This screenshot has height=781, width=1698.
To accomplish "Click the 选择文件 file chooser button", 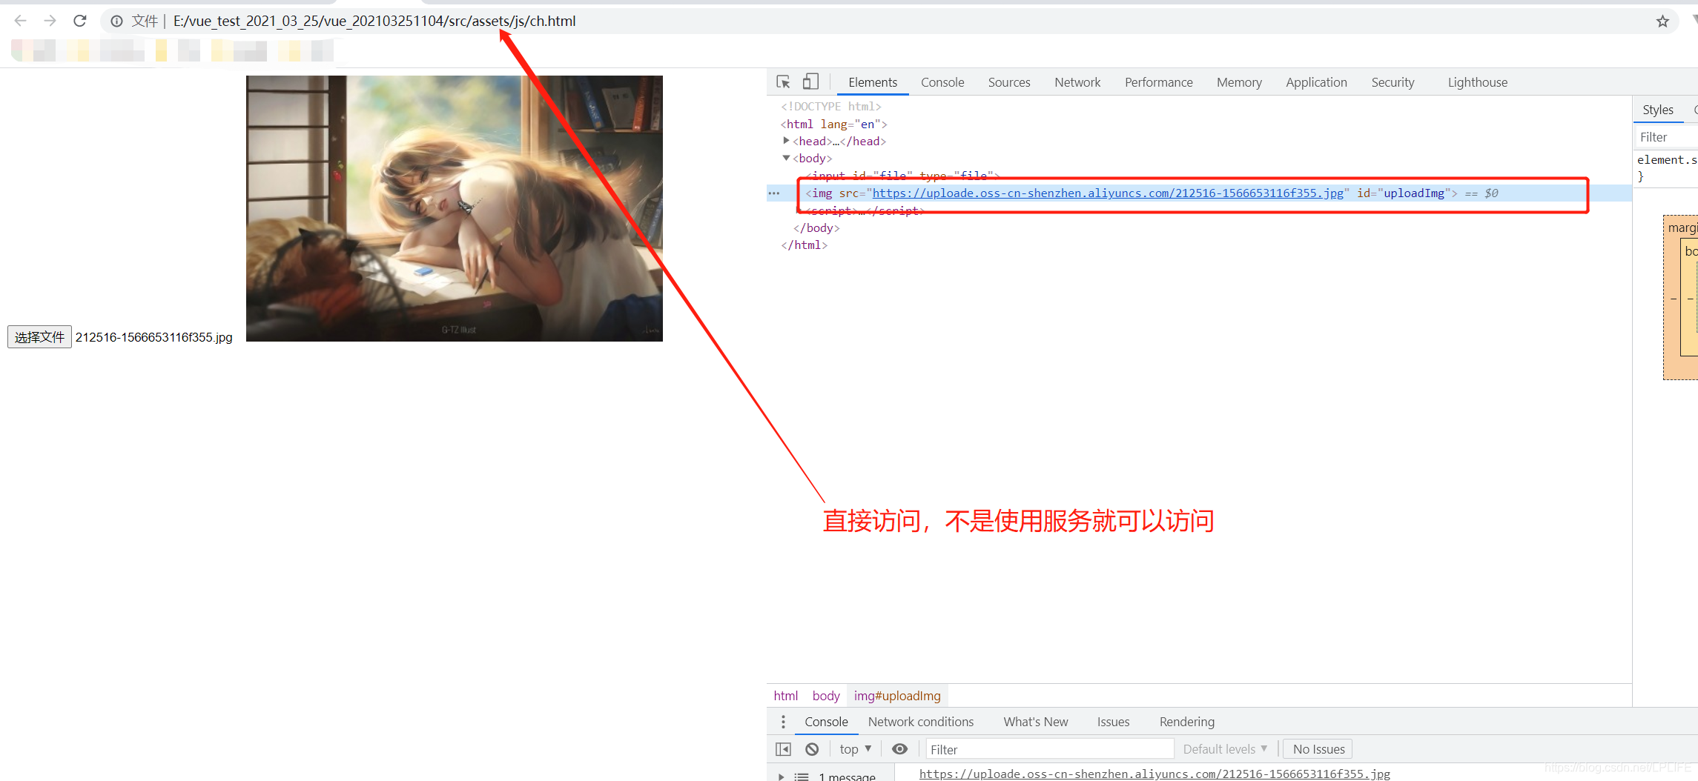I will [x=40, y=337].
